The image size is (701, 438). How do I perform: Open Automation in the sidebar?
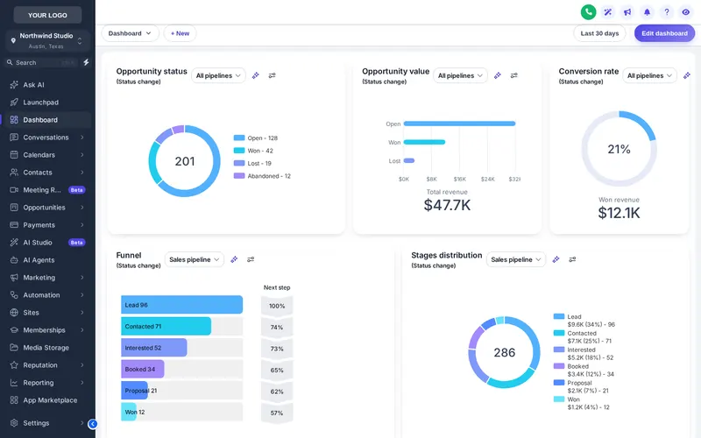click(x=47, y=295)
